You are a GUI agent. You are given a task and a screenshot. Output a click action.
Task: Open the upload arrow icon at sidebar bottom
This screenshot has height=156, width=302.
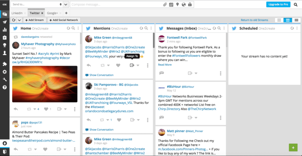point(5,143)
